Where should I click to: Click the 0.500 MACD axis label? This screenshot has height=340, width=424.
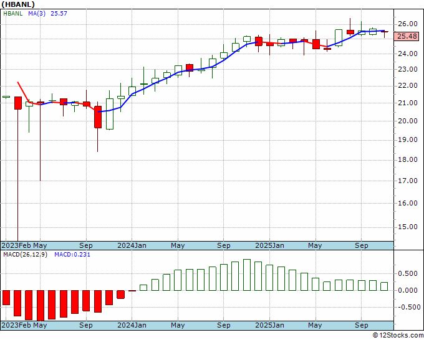pyautogui.click(x=408, y=273)
